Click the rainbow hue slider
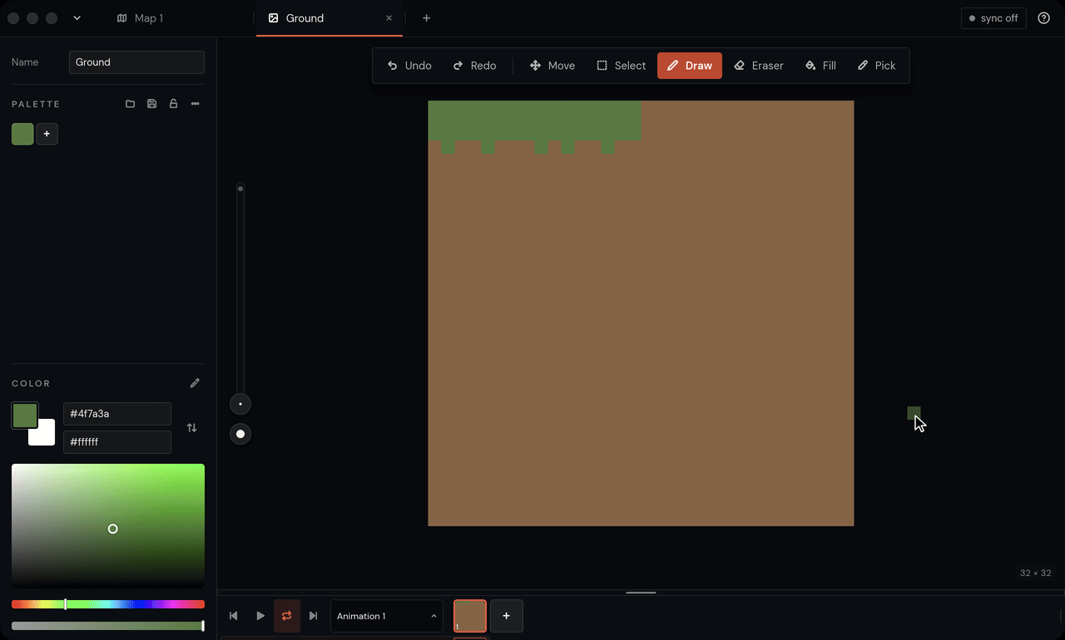The width and height of the screenshot is (1065, 640). (108, 604)
